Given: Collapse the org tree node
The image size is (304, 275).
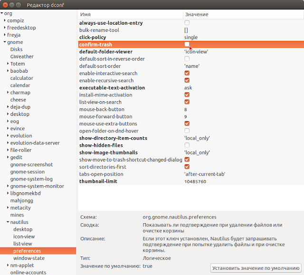Looking at the screenshot, I should [x=2, y=13].
